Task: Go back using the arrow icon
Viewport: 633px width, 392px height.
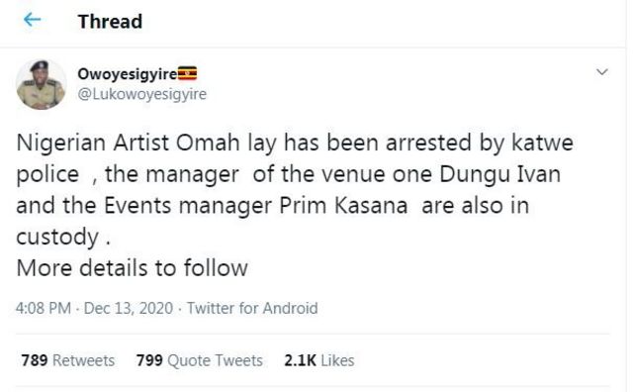Action: point(33,20)
